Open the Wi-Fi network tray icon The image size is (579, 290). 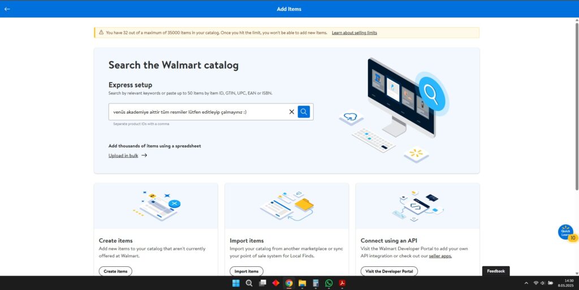536,283
